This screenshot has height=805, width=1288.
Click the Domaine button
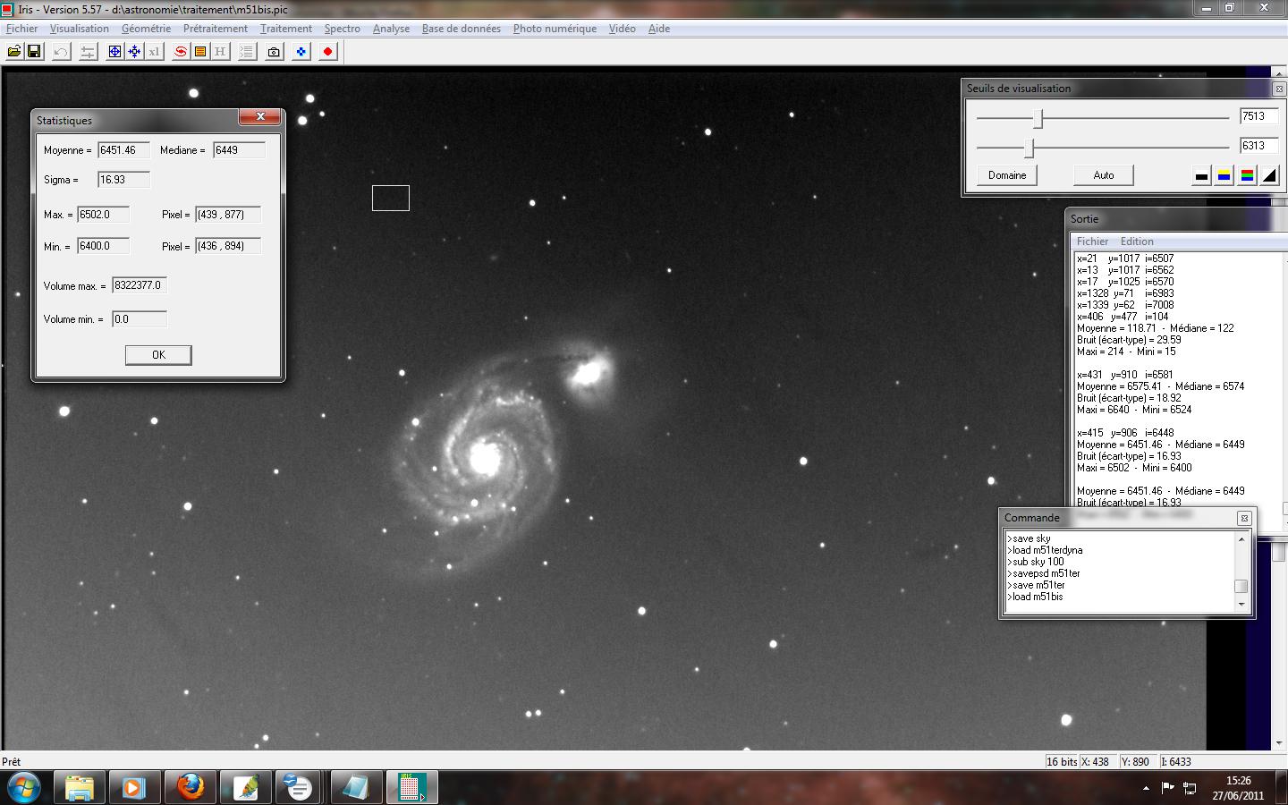(1007, 175)
